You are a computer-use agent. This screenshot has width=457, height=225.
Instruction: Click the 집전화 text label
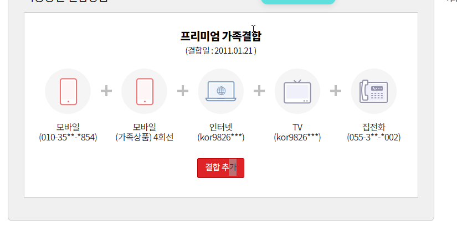(373, 127)
